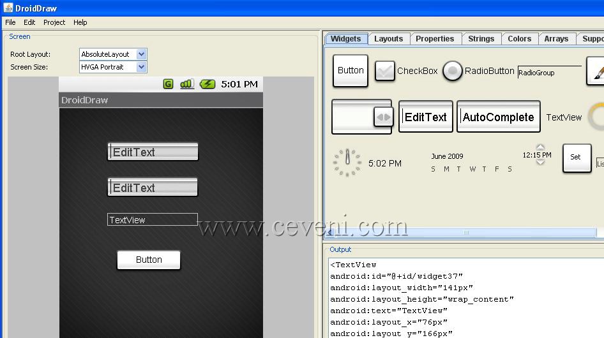The image size is (604, 338).
Task: Select the TextView on the phone canvas
Action: [x=152, y=219]
